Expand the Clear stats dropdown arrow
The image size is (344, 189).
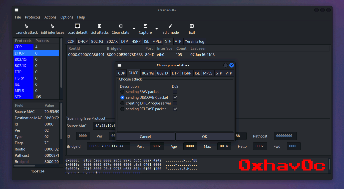click(134, 29)
